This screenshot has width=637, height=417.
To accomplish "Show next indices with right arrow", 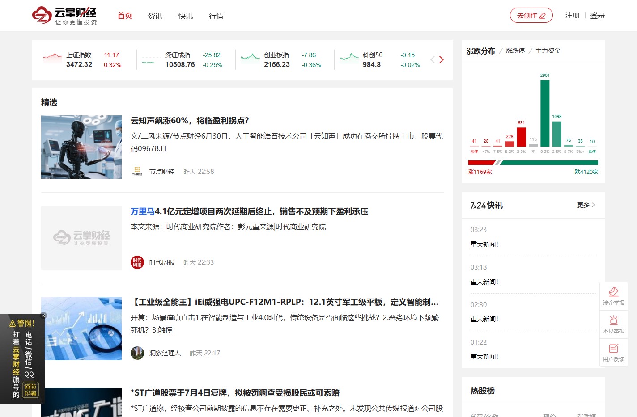I will pos(442,59).
